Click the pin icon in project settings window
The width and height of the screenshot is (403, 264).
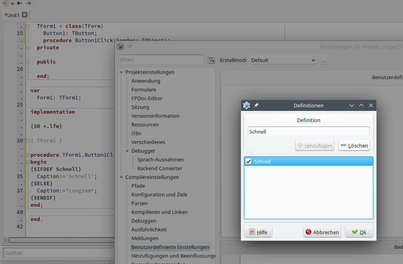(x=130, y=47)
